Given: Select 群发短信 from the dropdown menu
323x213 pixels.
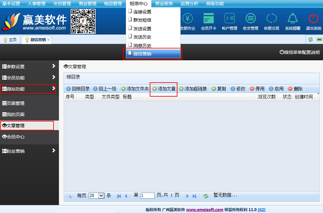Looking at the screenshot, I should (142, 20).
